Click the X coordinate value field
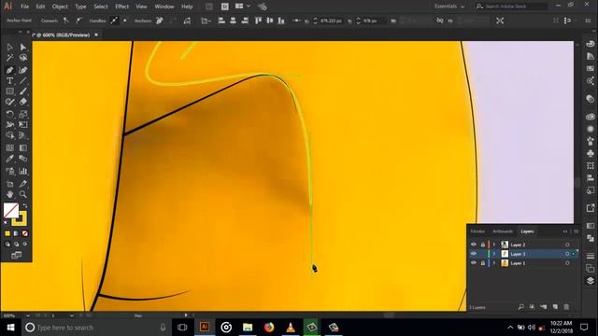Image resolution: width=598 pixels, height=336 pixels. pyautogui.click(x=331, y=21)
